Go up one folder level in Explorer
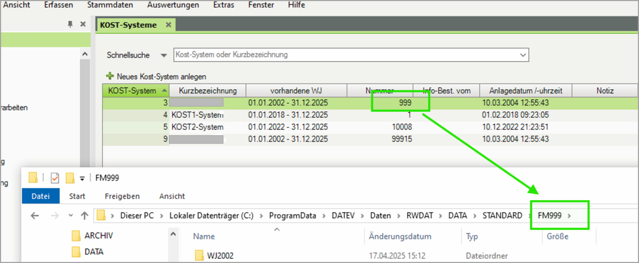 (x=84, y=216)
